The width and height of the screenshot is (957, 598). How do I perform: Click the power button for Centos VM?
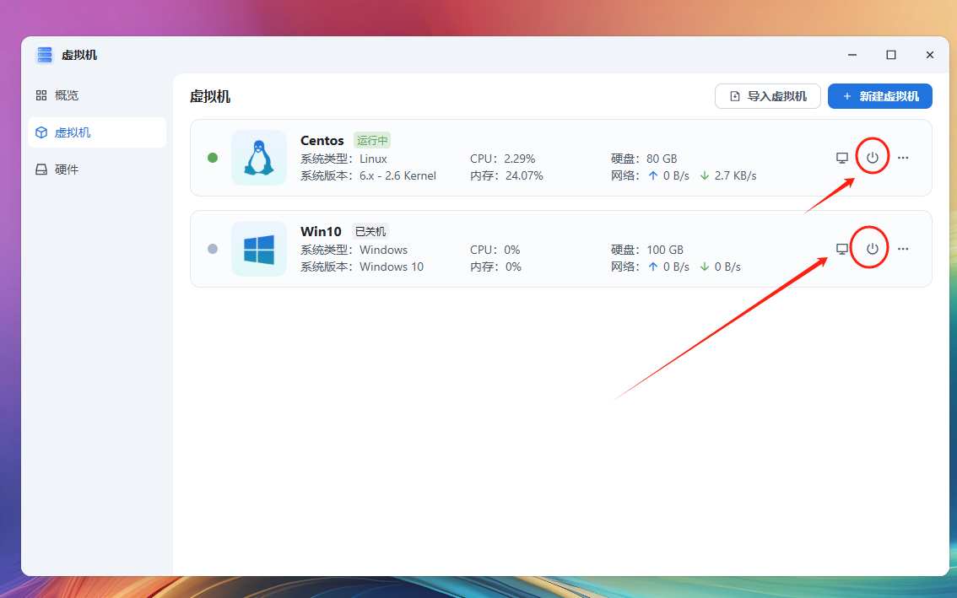click(x=873, y=158)
